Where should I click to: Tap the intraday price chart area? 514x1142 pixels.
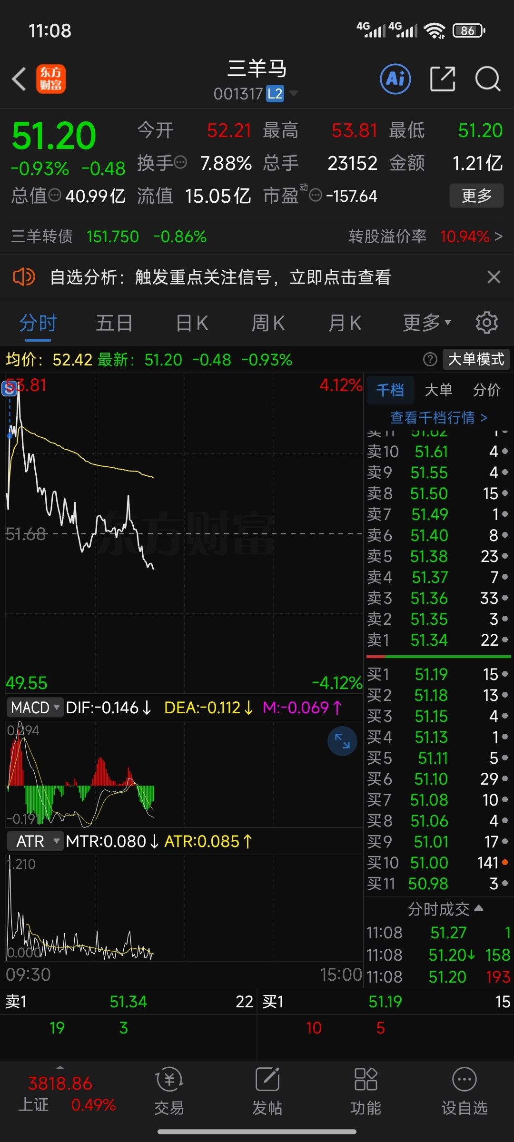[x=184, y=533]
